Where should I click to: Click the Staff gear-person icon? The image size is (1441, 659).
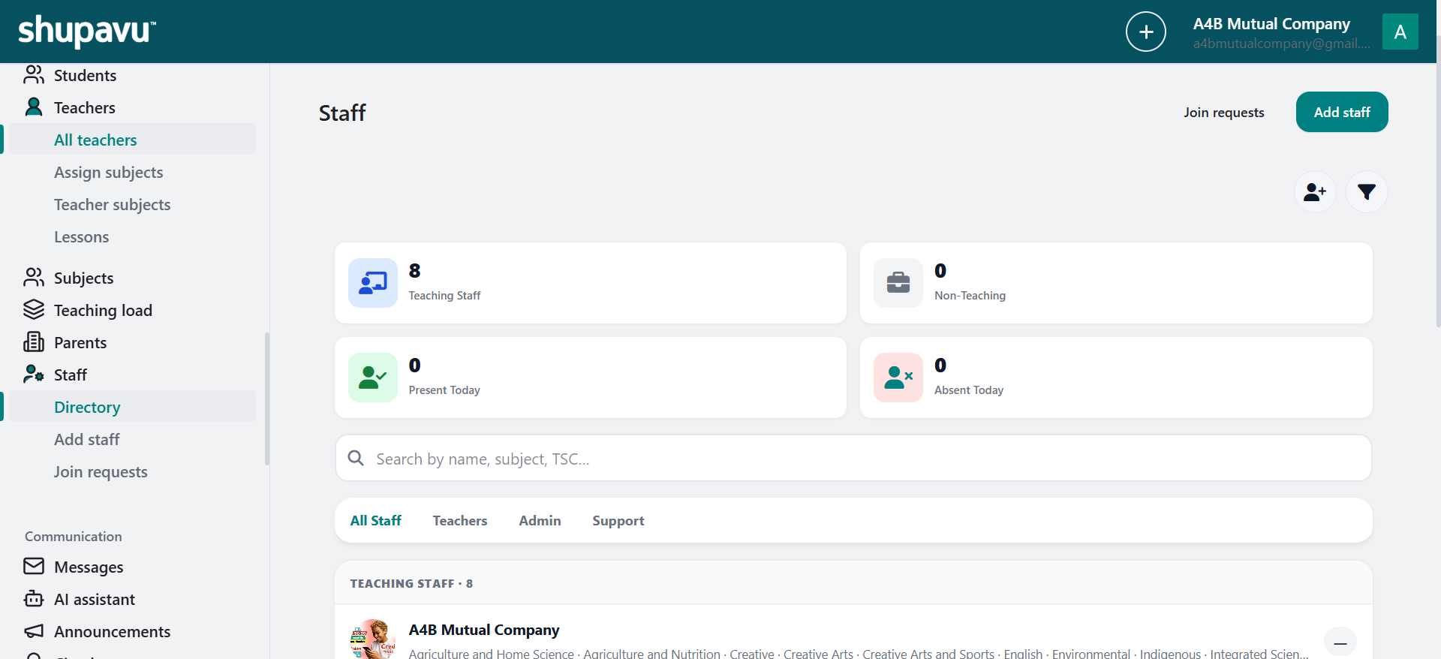(34, 375)
